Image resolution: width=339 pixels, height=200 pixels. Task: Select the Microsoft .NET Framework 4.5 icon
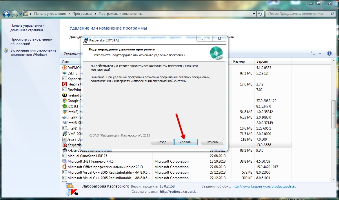click(x=64, y=161)
